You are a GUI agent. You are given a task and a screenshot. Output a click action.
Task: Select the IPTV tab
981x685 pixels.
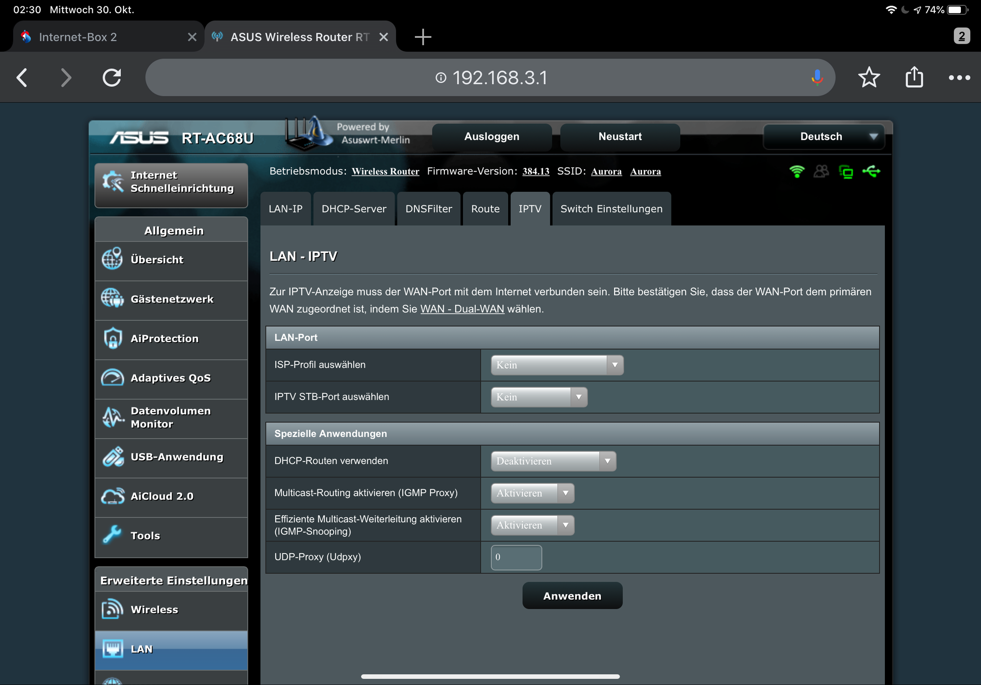(530, 209)
